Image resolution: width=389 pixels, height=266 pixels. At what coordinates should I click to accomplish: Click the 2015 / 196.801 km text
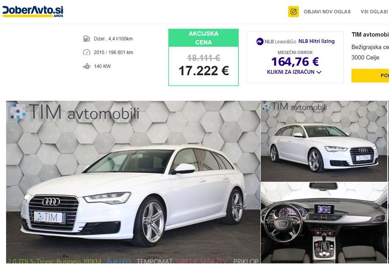click(113, 52)
